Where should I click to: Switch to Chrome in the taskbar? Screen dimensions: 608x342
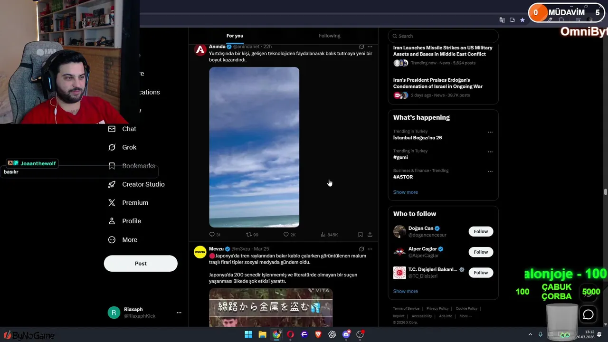276,334
